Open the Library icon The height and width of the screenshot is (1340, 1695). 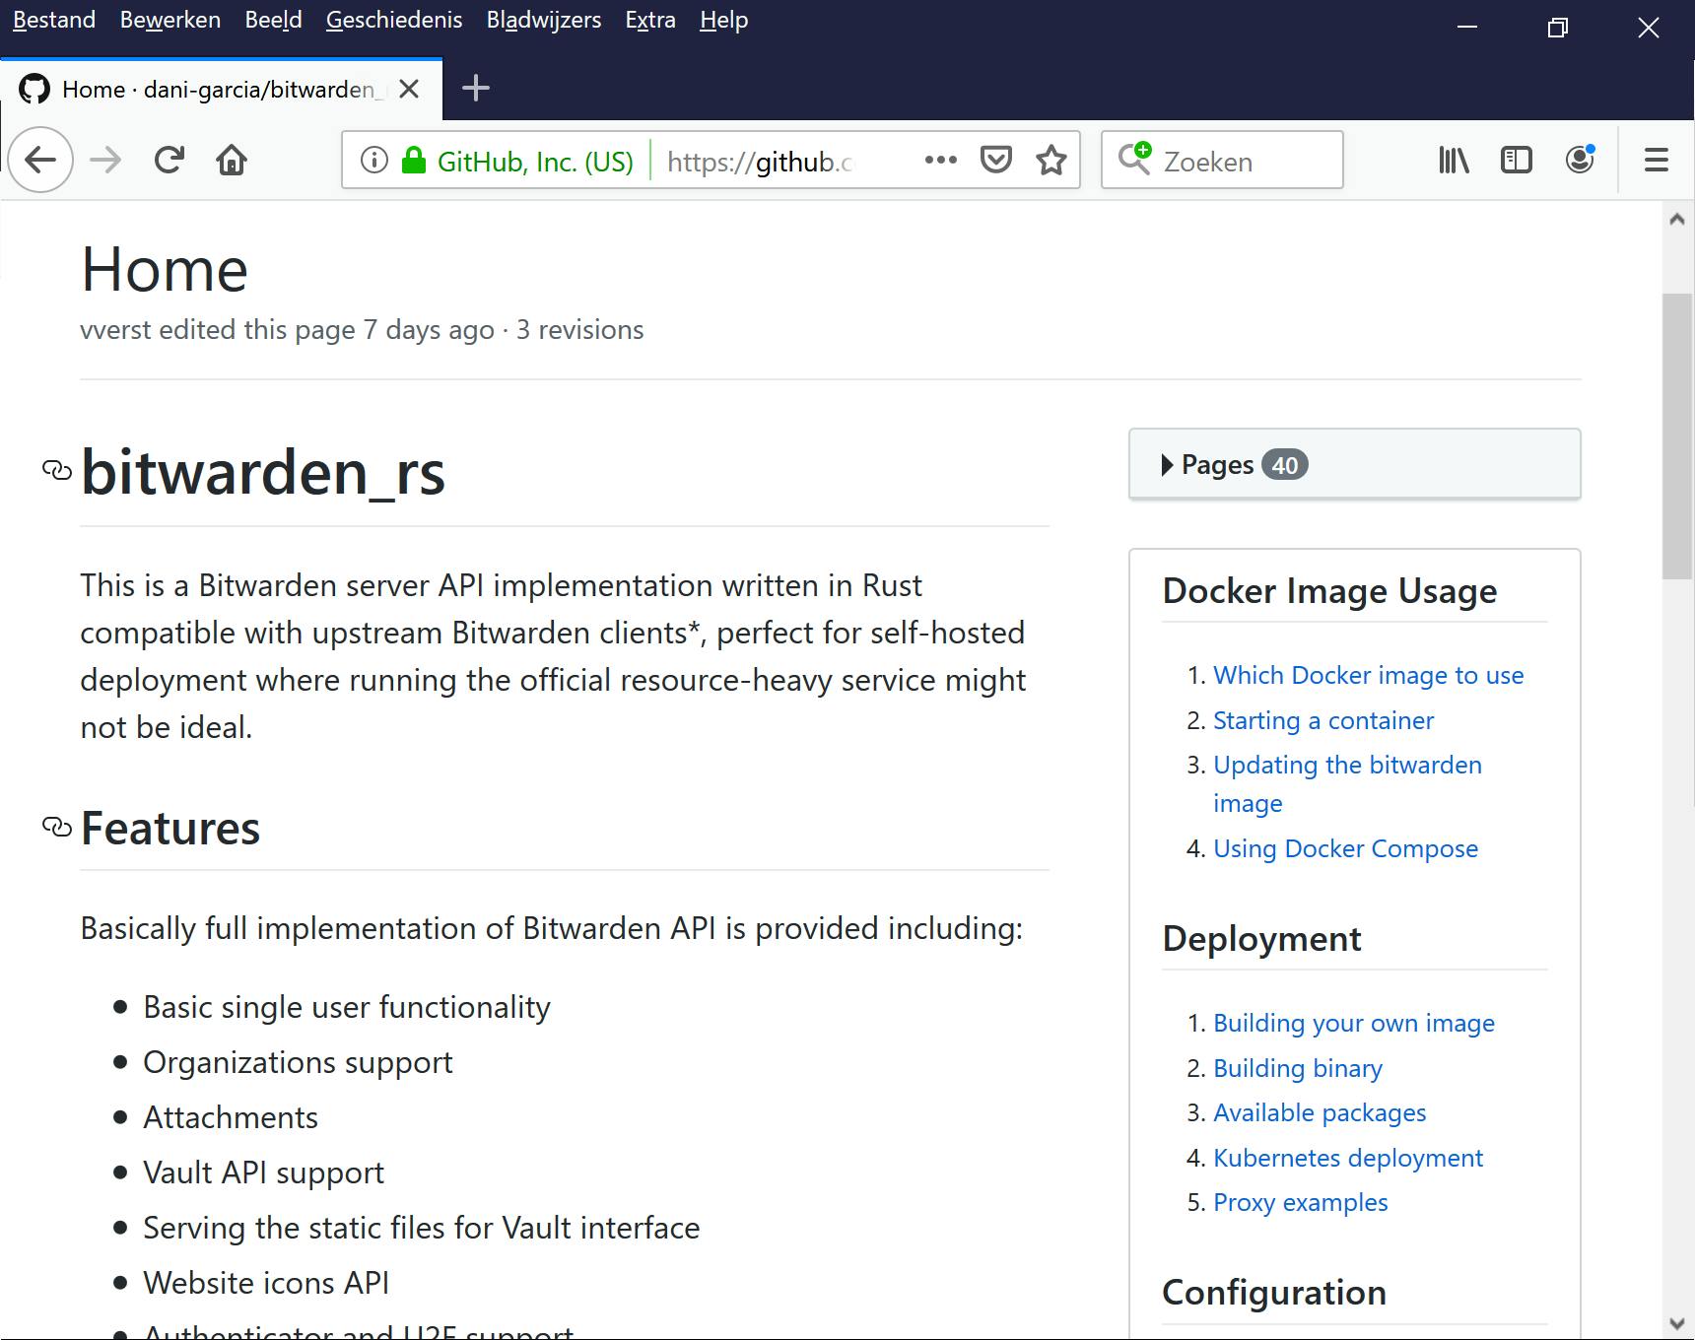(x=1454, y=160)
